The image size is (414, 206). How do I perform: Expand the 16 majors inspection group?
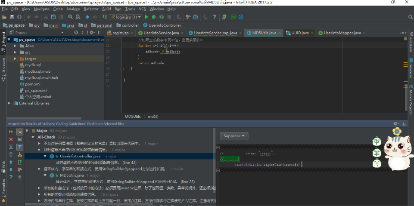point(39,194)
